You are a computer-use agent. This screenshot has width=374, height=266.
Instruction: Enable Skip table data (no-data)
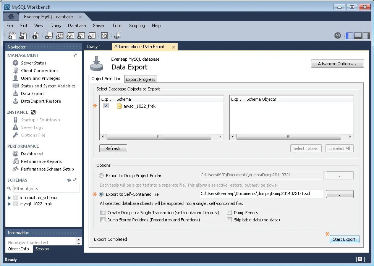click(x=229, y=220)
